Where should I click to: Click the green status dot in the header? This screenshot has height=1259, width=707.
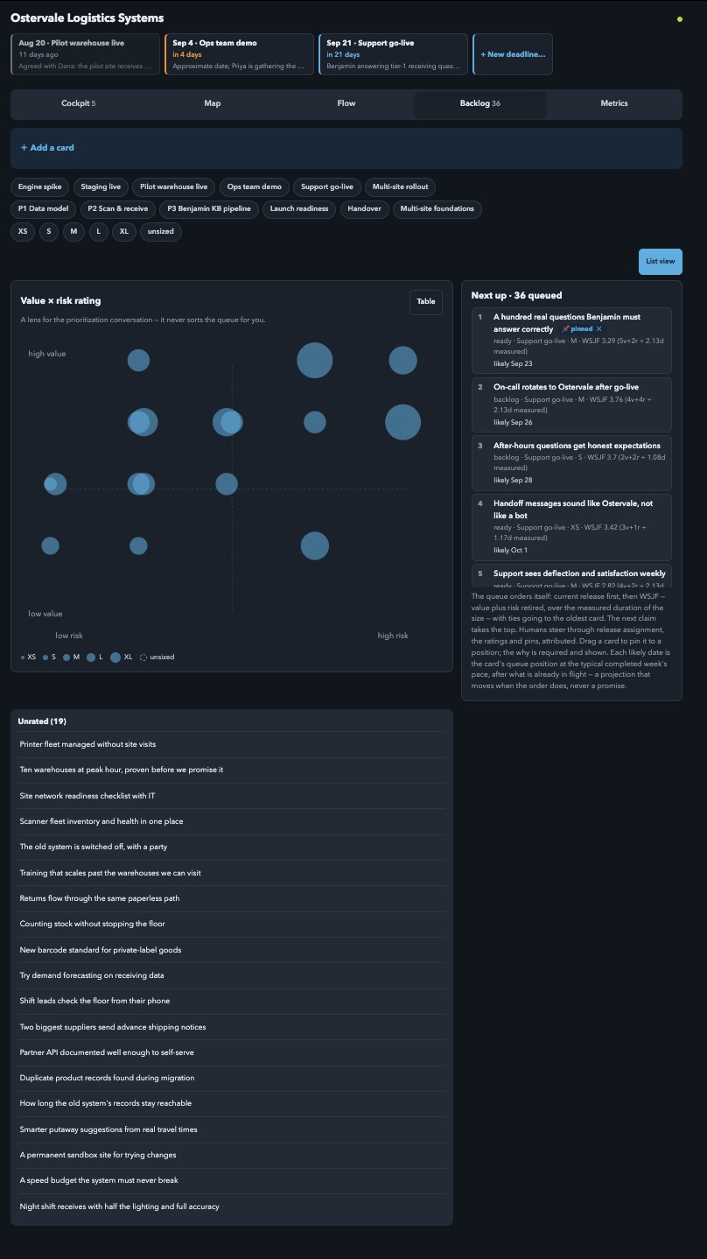click(x=680, y=18)
